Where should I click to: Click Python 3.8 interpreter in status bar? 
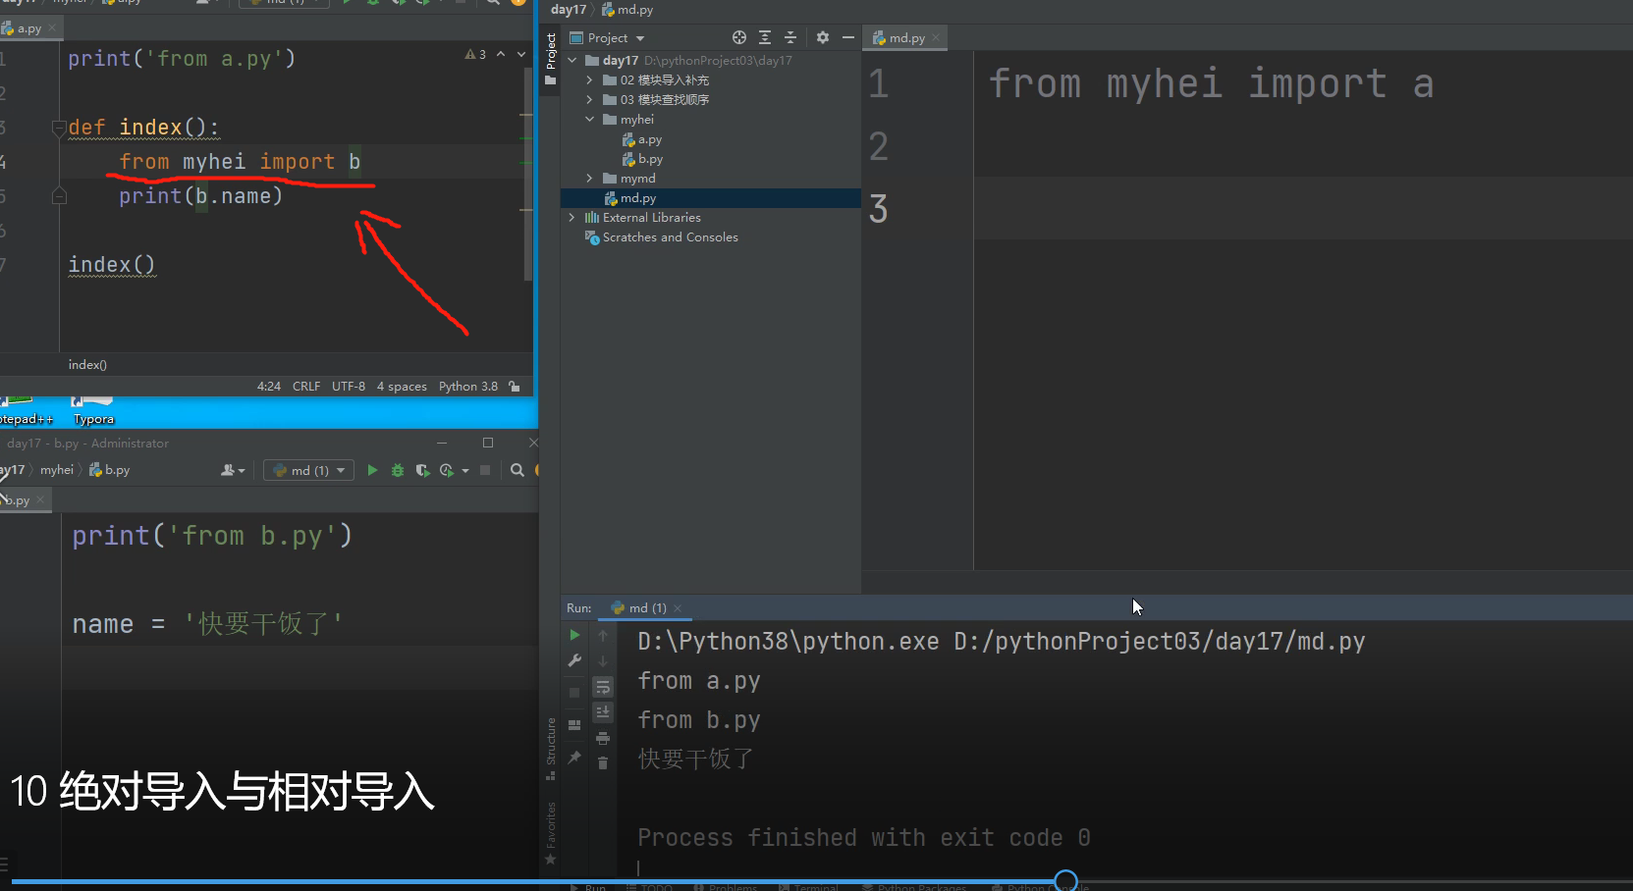[468, 387]
